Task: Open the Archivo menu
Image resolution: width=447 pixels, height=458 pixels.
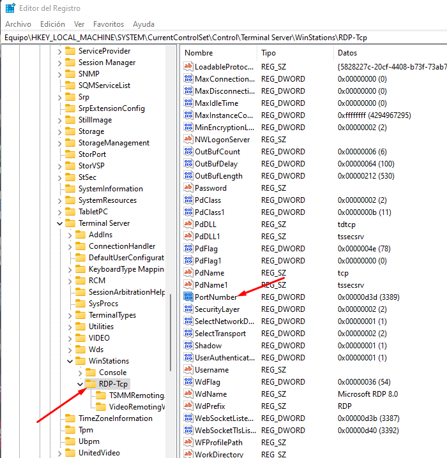Action: pyautogui.click(x=18, y=24)
